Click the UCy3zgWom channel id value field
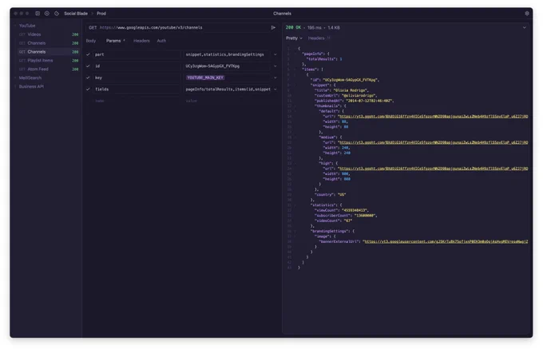Viewport: 543px width, 350px height. [227, 66]
